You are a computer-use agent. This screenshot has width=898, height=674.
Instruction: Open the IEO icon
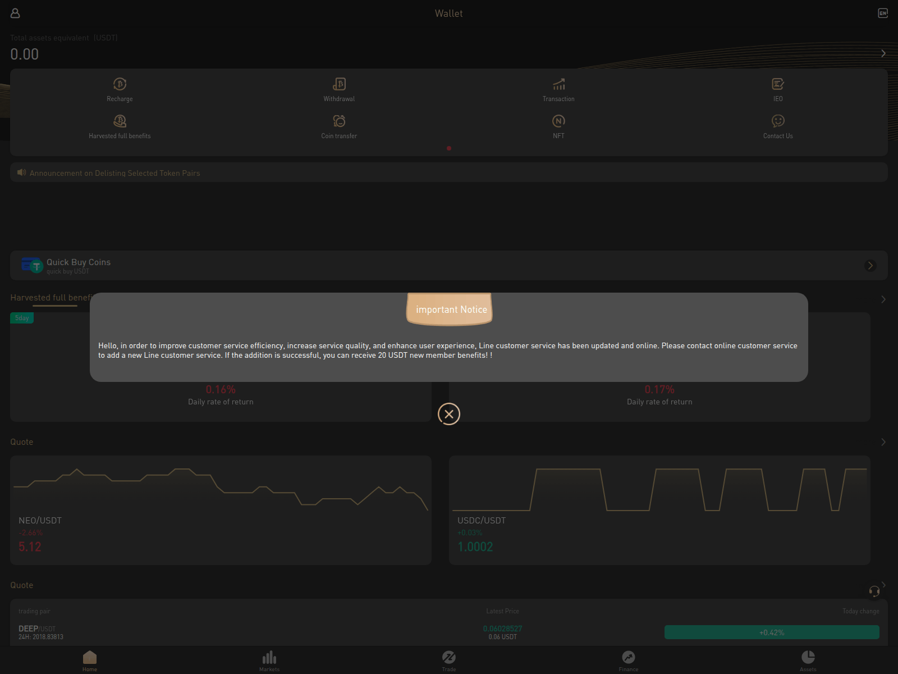tap(778, 84)
